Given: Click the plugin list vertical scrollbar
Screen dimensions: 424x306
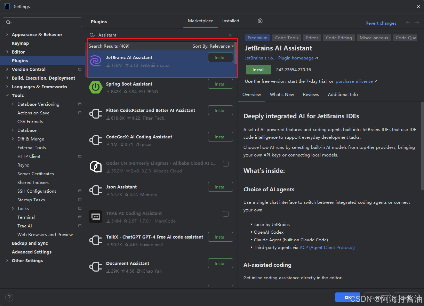Looking at the screenshot, I should 236,54.
